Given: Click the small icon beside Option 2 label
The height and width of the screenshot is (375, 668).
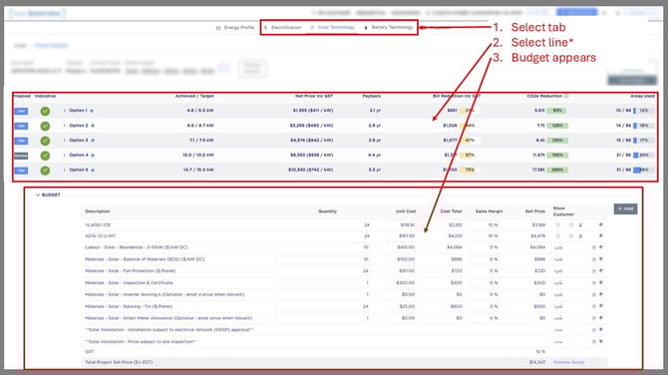Looking at the screenshot, I should [x=93, y=126].
